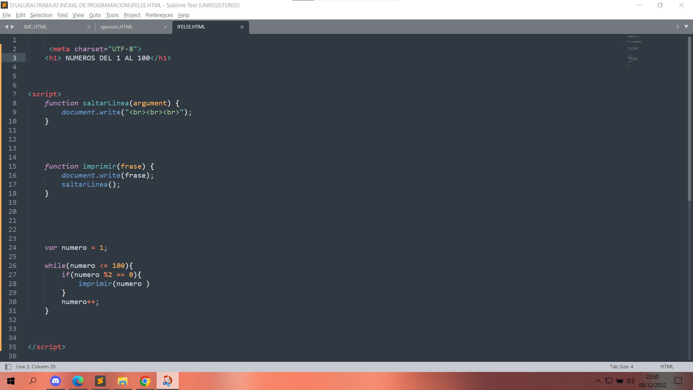The height and width of the screenshot is (390, 693).
Task: Close the IFELSE.HTML tab
Action: pyautogui.click(x=242, y=27)
